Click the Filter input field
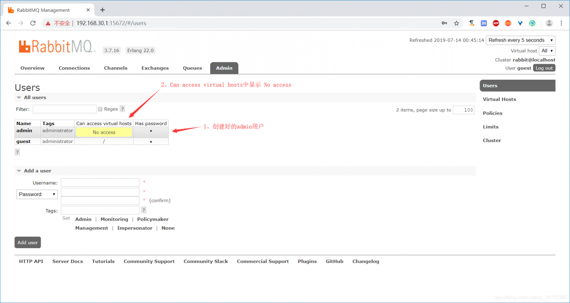Viewport: 570px width, 303px height. [x=65, y=109]
